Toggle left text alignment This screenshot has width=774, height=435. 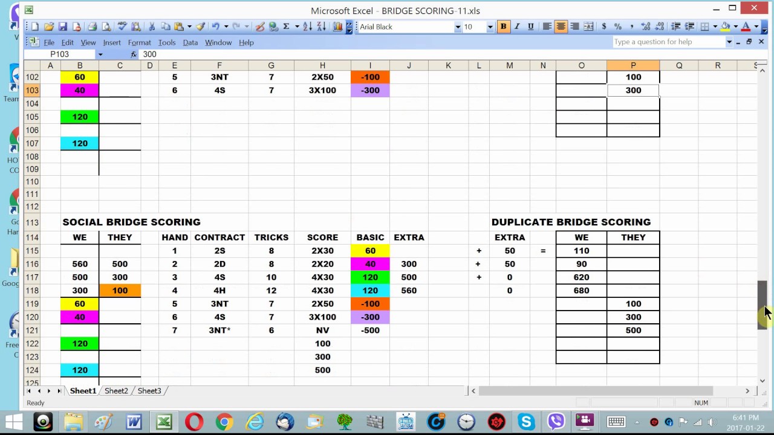pyautogui.click(x=547, y=27)
